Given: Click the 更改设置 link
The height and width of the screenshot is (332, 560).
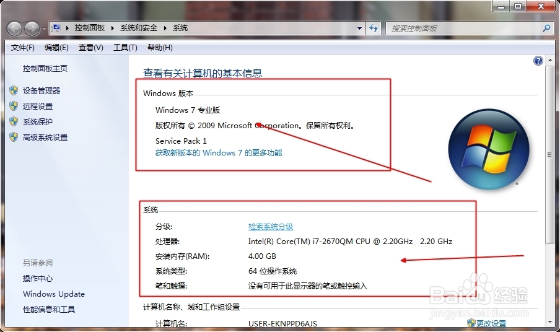Looking at the screenshot, I should click(491, 323).
